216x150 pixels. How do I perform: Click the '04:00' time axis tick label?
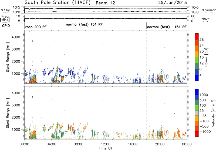(x=51, y=144)
